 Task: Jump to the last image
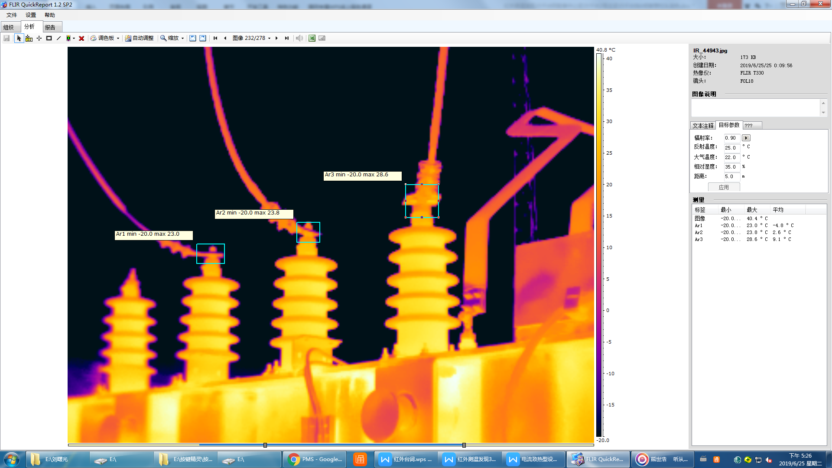click(x=286, y=38)
